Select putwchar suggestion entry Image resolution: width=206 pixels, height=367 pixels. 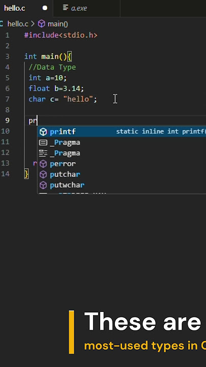coord(122,186)
